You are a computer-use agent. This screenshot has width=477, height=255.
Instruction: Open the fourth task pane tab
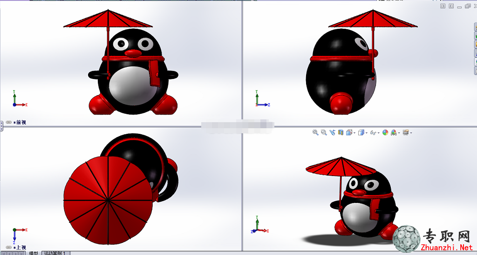(x=476, y=53)
